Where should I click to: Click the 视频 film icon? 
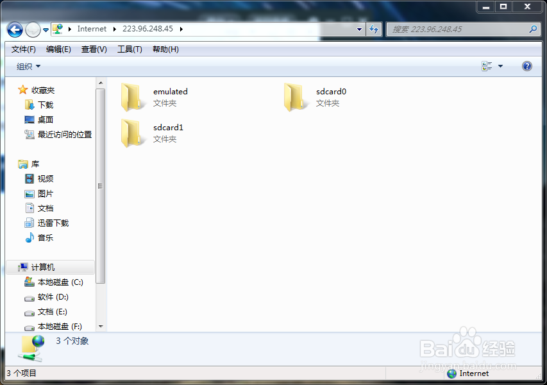point(29,179)
